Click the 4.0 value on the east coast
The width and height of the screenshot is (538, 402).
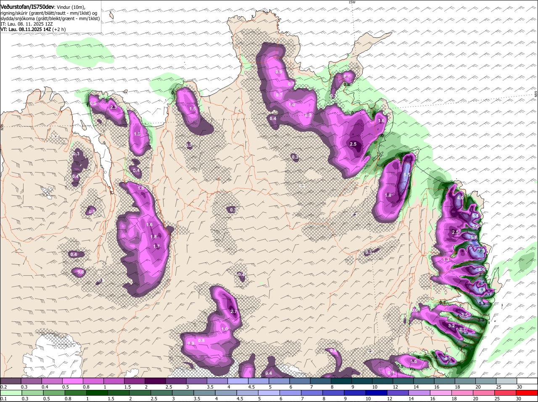(460, 198)
